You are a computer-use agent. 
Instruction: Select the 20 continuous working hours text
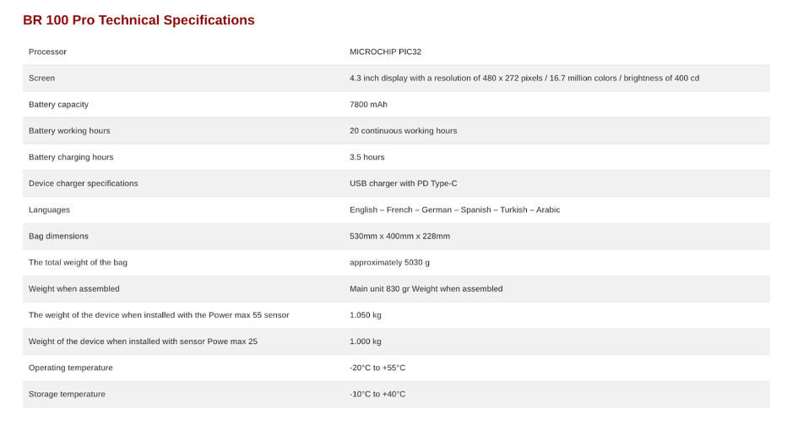click(x=403, y=131)
